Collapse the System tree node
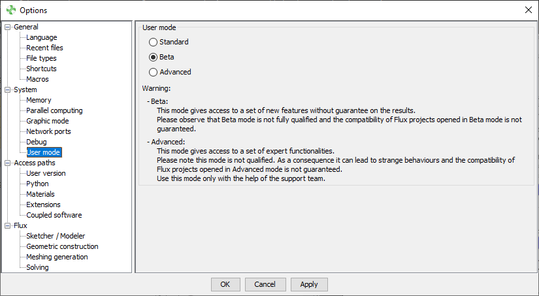The image size is (539, 296). 8,90
